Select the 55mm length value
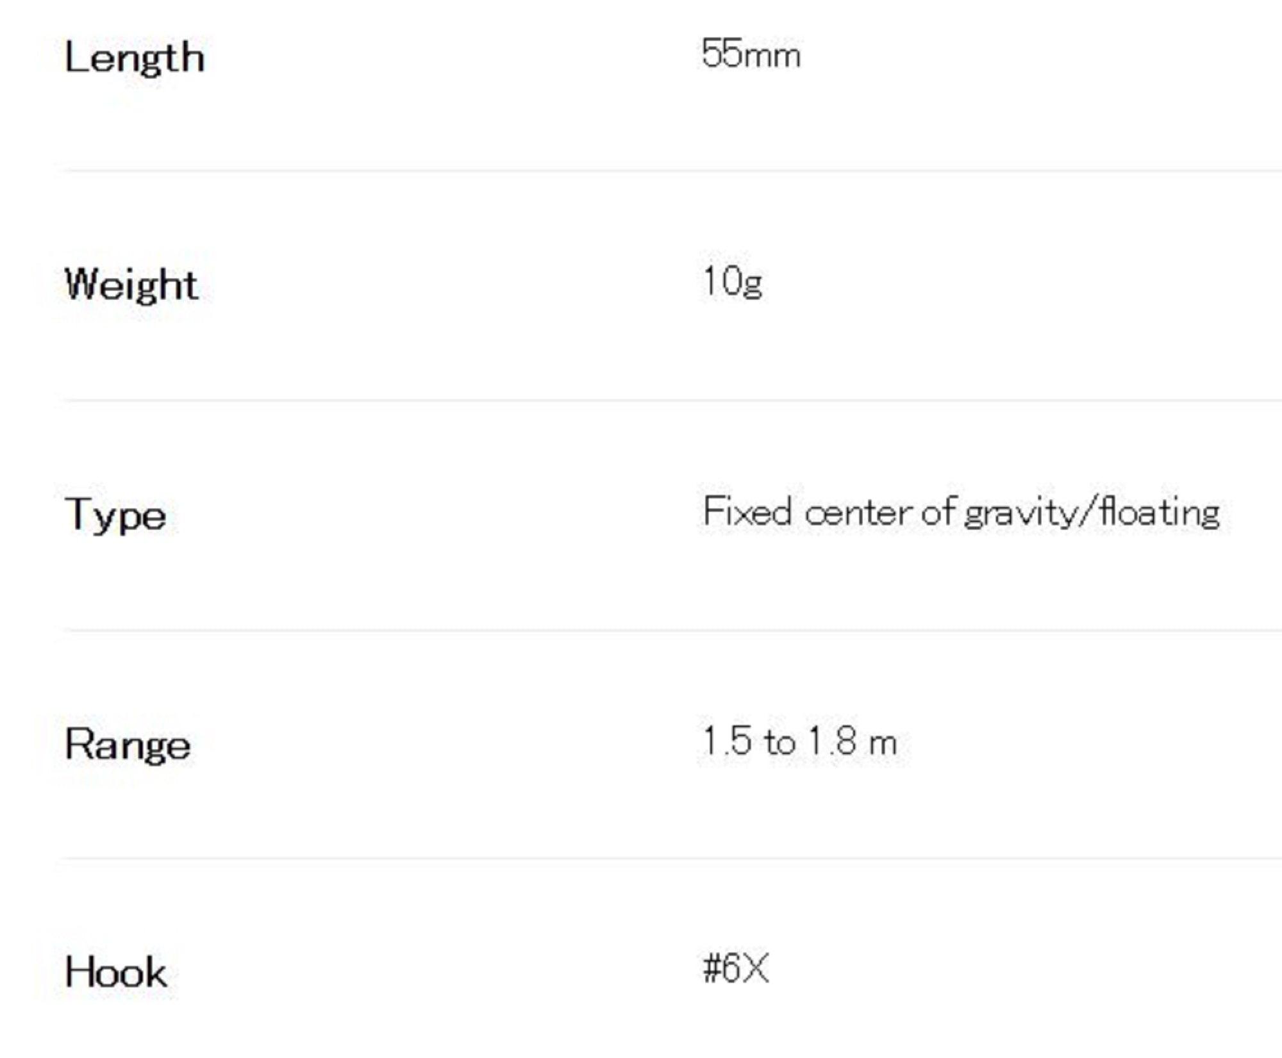The height and width of the screenshot is (1058, 1282). click(x=751, y=54)
